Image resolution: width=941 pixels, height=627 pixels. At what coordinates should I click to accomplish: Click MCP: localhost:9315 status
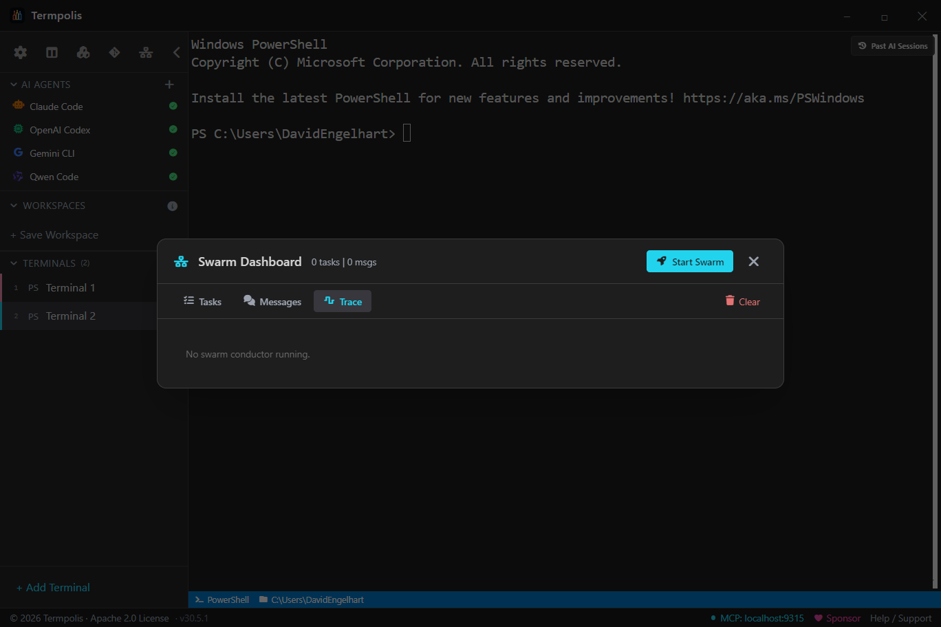click(757, 618)
